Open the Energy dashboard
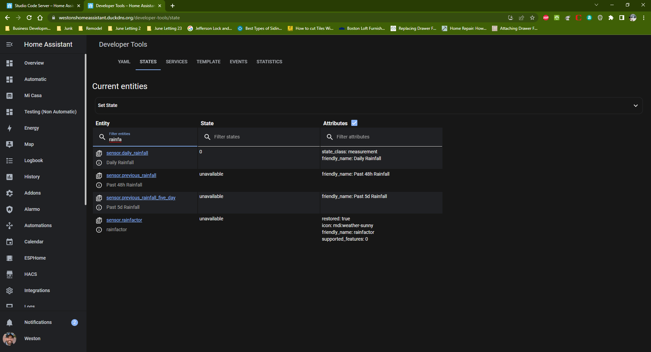Screen dimensions: 651x352 coord(32,128)
